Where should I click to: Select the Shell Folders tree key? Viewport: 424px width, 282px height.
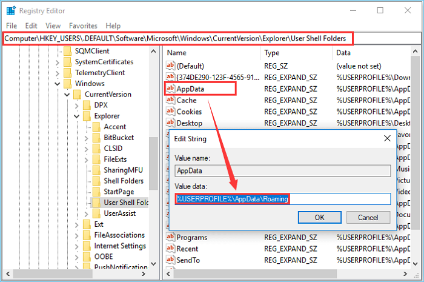[124, 181]
